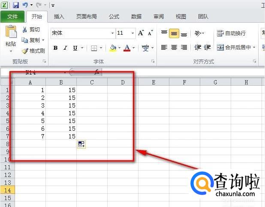Click the phonetic guide wén icon

pyautogui.click(x=145, y=48)
